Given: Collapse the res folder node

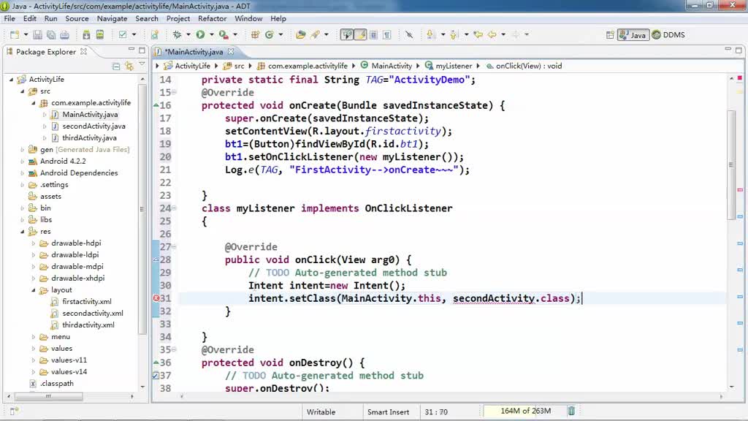Looking at the screenshot, I should pyautogui.click(x=23, y=232).
